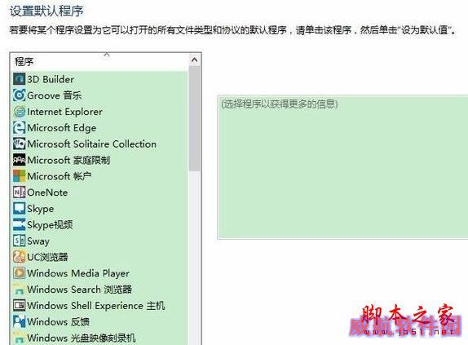Click the 3D Builder program icon
Viewport: 468px width, 345px height.
19,79
